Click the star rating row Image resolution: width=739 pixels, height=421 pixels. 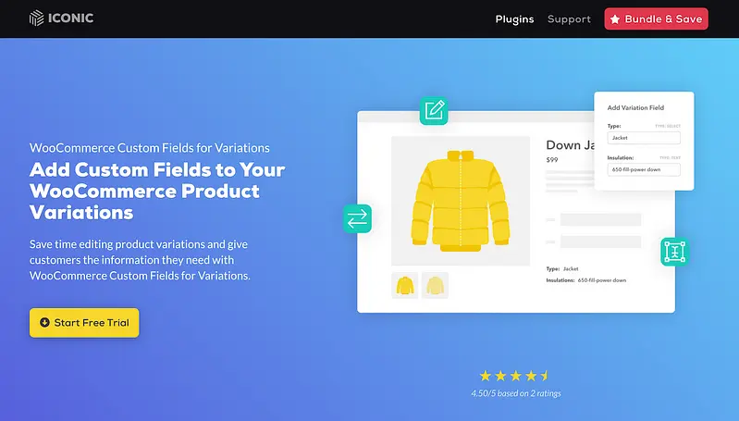(515, 376)
